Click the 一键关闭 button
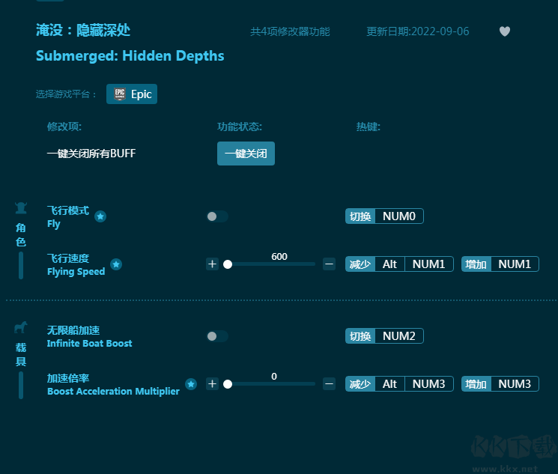Image resolution: width=558 pixels, height=474 pixels. pos(246,154)
